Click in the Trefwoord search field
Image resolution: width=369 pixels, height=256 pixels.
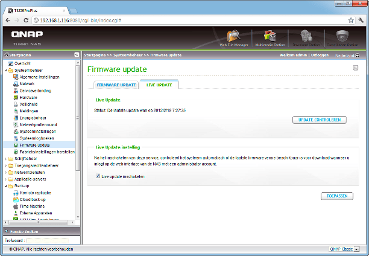pyautogui.click(x=48, y=241)
